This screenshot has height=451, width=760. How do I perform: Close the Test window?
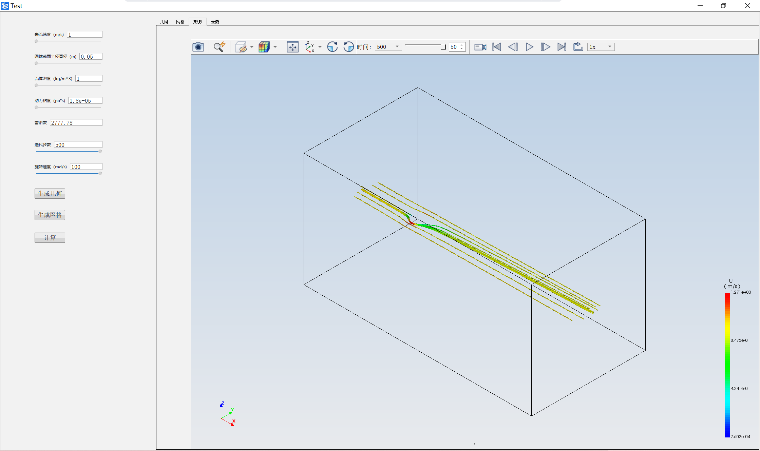click(x=747, y=6)
